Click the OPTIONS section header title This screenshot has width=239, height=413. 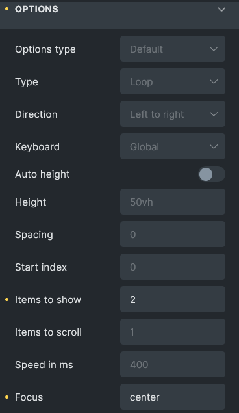coord(36,9)
